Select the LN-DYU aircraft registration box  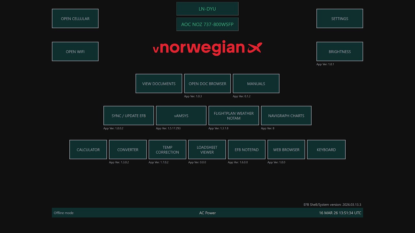coord(207,9)
